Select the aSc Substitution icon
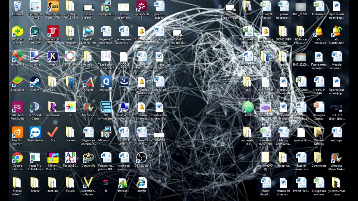Viewport: 358px width, 201px height. [336, 35]
